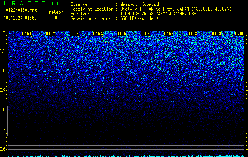Click time marker 0158
The height and width of the screenshot is (157, 248).
tap(193, 34)
